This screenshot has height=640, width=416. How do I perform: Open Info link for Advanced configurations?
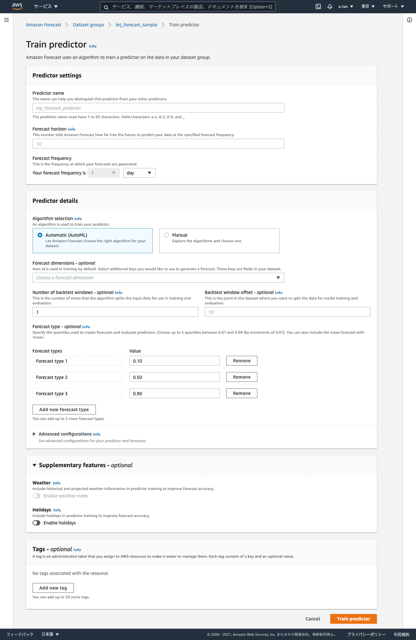pos(97,434)
